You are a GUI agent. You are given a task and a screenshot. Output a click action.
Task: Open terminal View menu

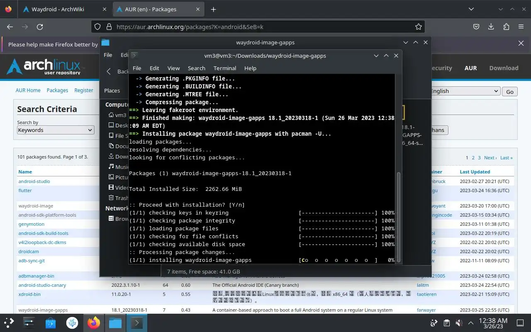[173, 68]
